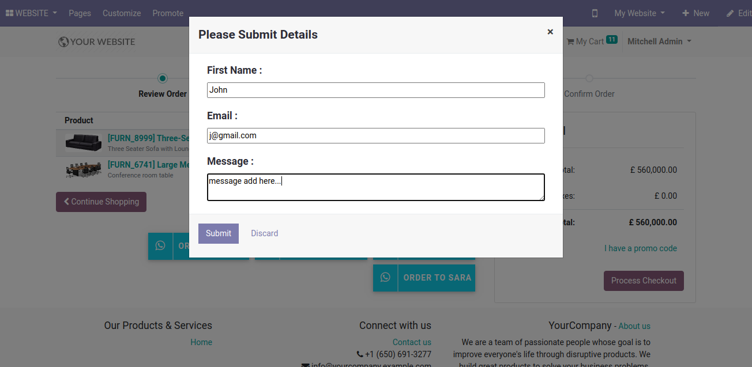752x367 pixels.
Task: Click the mobile preview phone icon
Action: (x=595, y=13)
